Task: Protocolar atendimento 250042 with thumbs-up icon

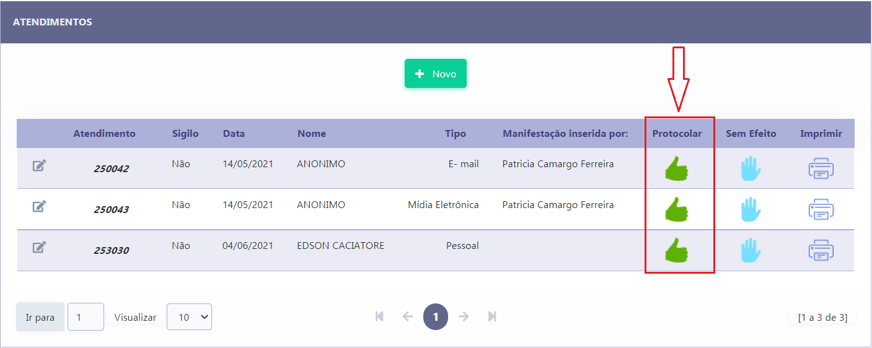Action: click(x=677, y=168)
